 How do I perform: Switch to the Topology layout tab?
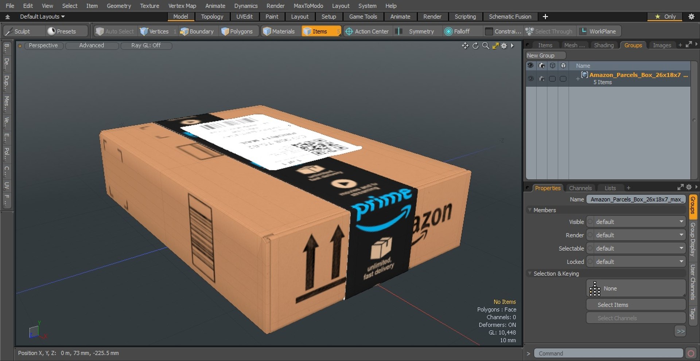click(x=212, y=17)
